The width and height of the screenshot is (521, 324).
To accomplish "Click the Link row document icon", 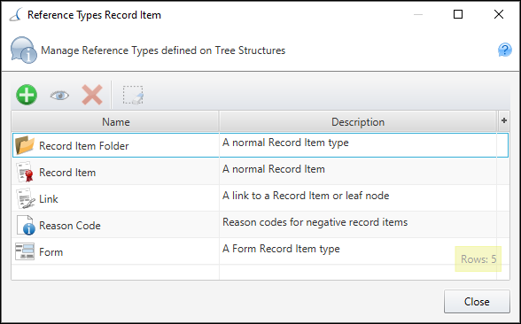I will [26, 198].
